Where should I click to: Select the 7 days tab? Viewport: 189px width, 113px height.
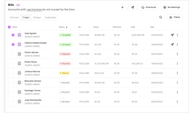tap(26, 17)
